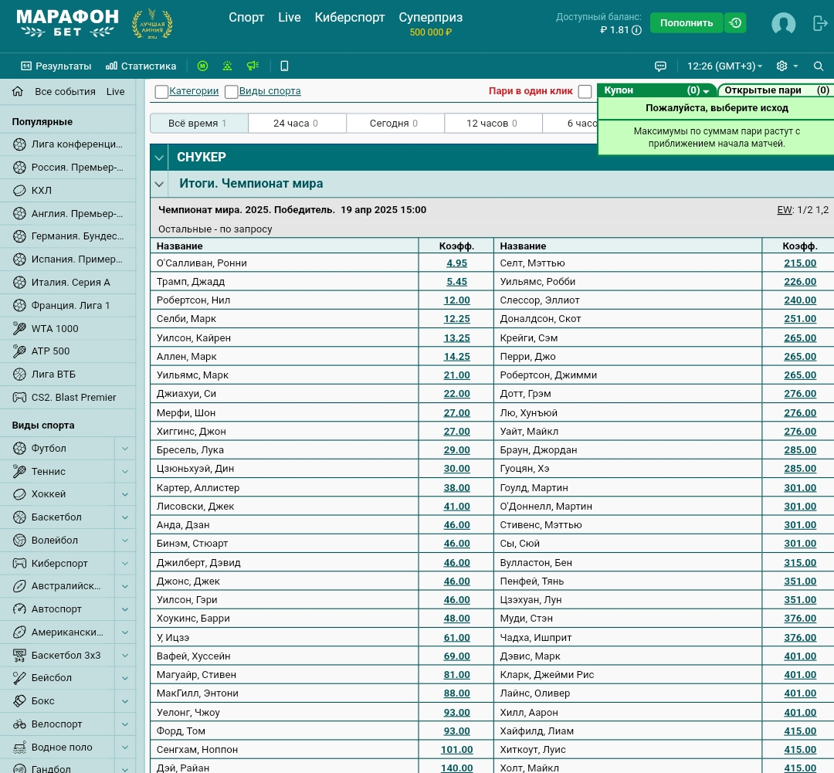Toggle the Категории checkbox
Screen dimensions: 834x773
tap(161, 92)
